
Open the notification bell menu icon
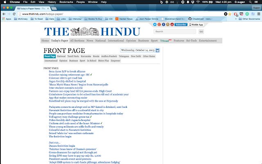(188, 2)
